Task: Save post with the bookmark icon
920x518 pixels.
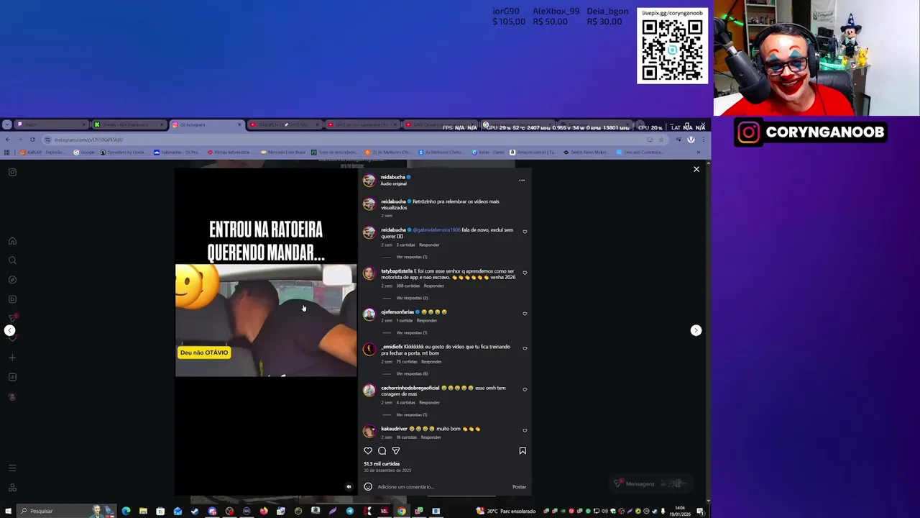Action: coord(523,451)
